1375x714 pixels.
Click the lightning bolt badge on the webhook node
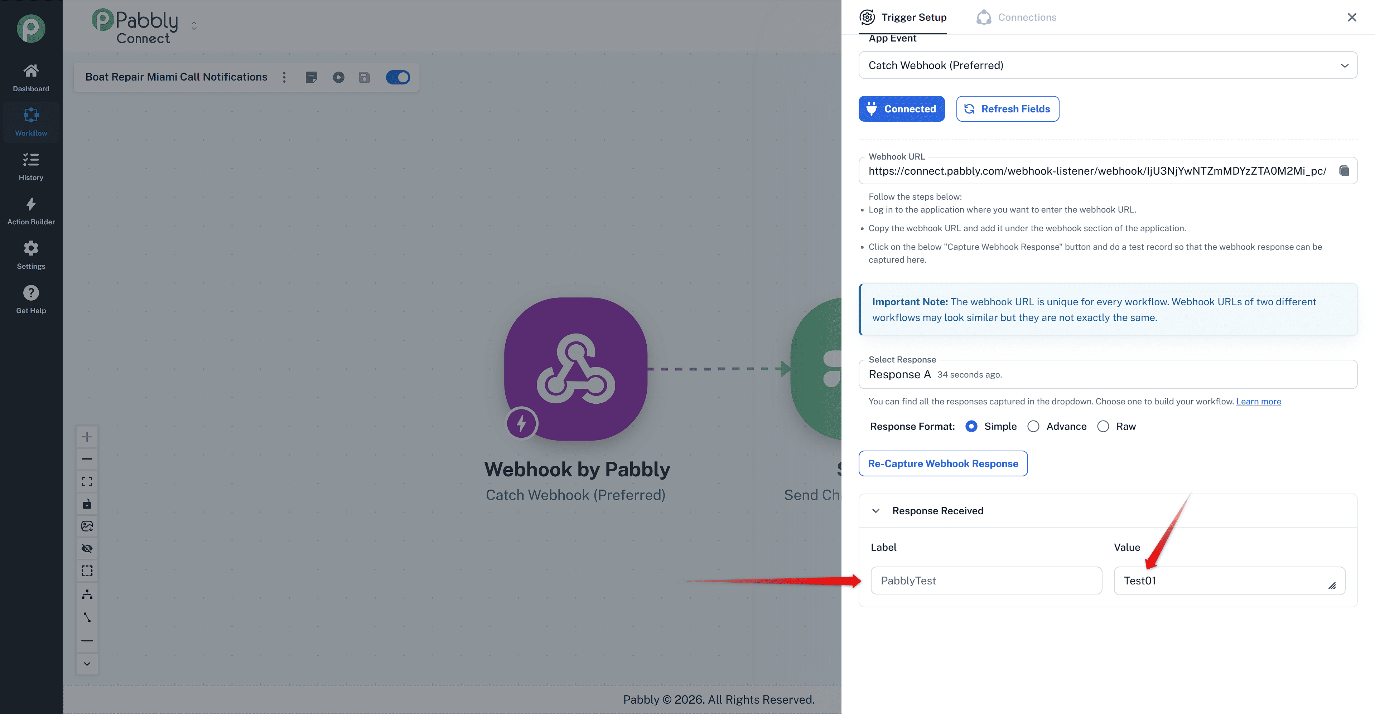pyautogui.click(x=521, y=424)
